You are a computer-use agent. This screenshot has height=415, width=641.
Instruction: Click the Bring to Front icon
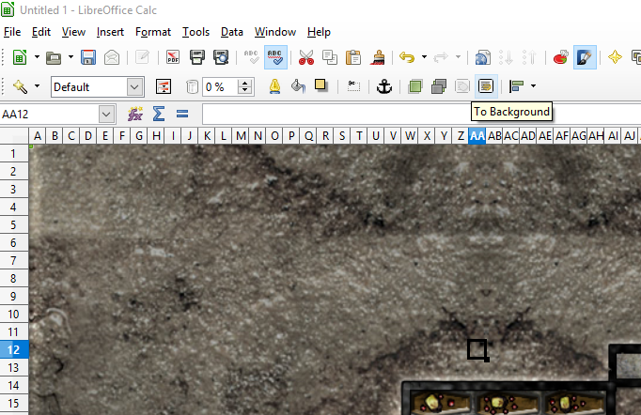414,86
